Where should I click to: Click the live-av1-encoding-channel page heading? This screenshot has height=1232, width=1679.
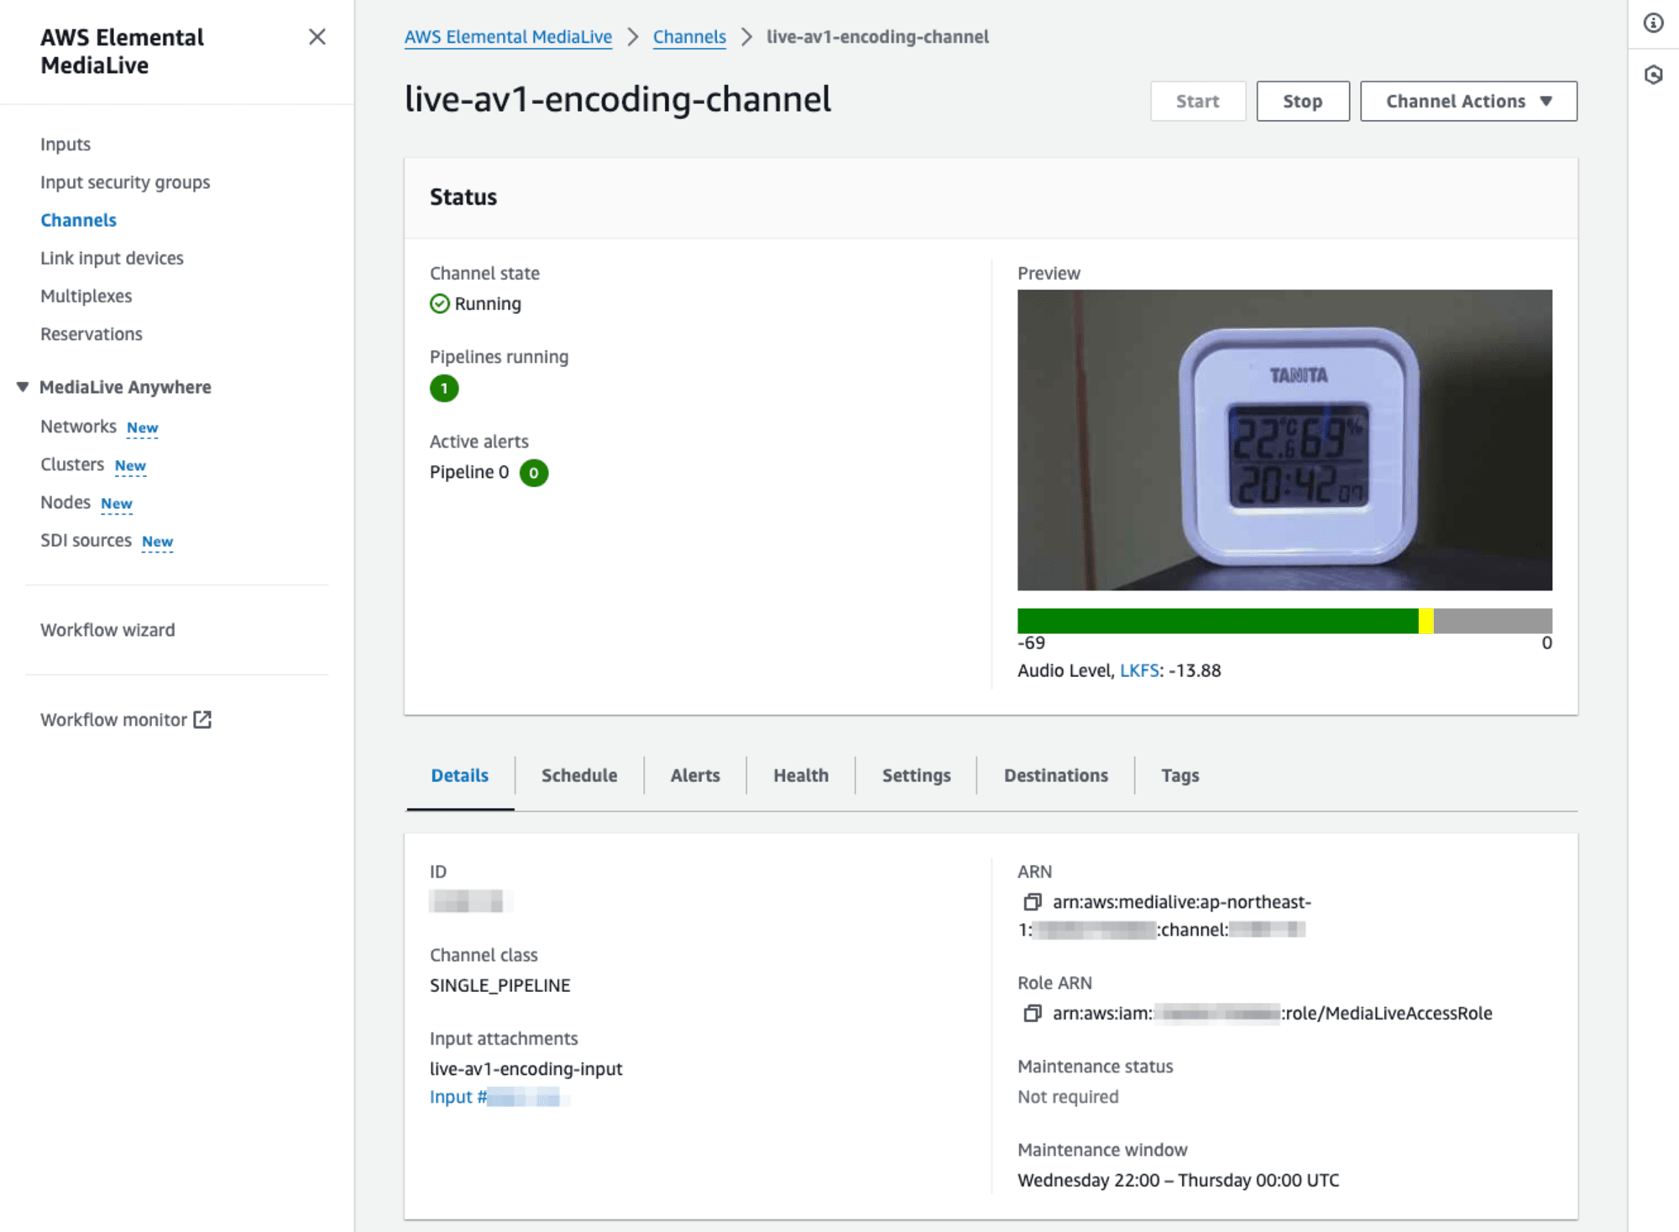click(618, 99)
